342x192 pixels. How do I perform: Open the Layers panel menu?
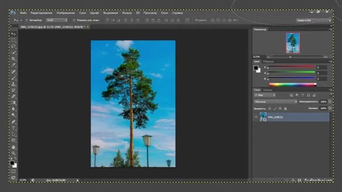331,90
